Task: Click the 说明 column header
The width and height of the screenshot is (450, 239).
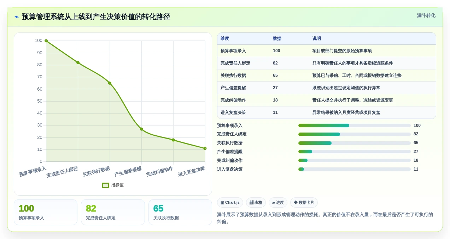Action: tap(317, 38)
